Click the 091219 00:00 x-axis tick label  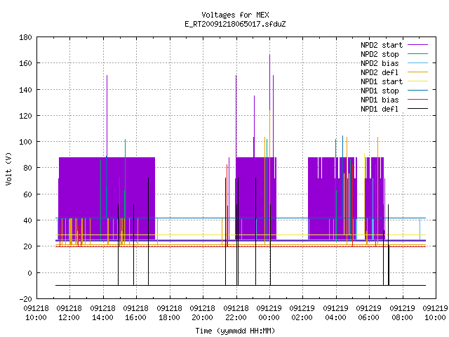[269, 313]
